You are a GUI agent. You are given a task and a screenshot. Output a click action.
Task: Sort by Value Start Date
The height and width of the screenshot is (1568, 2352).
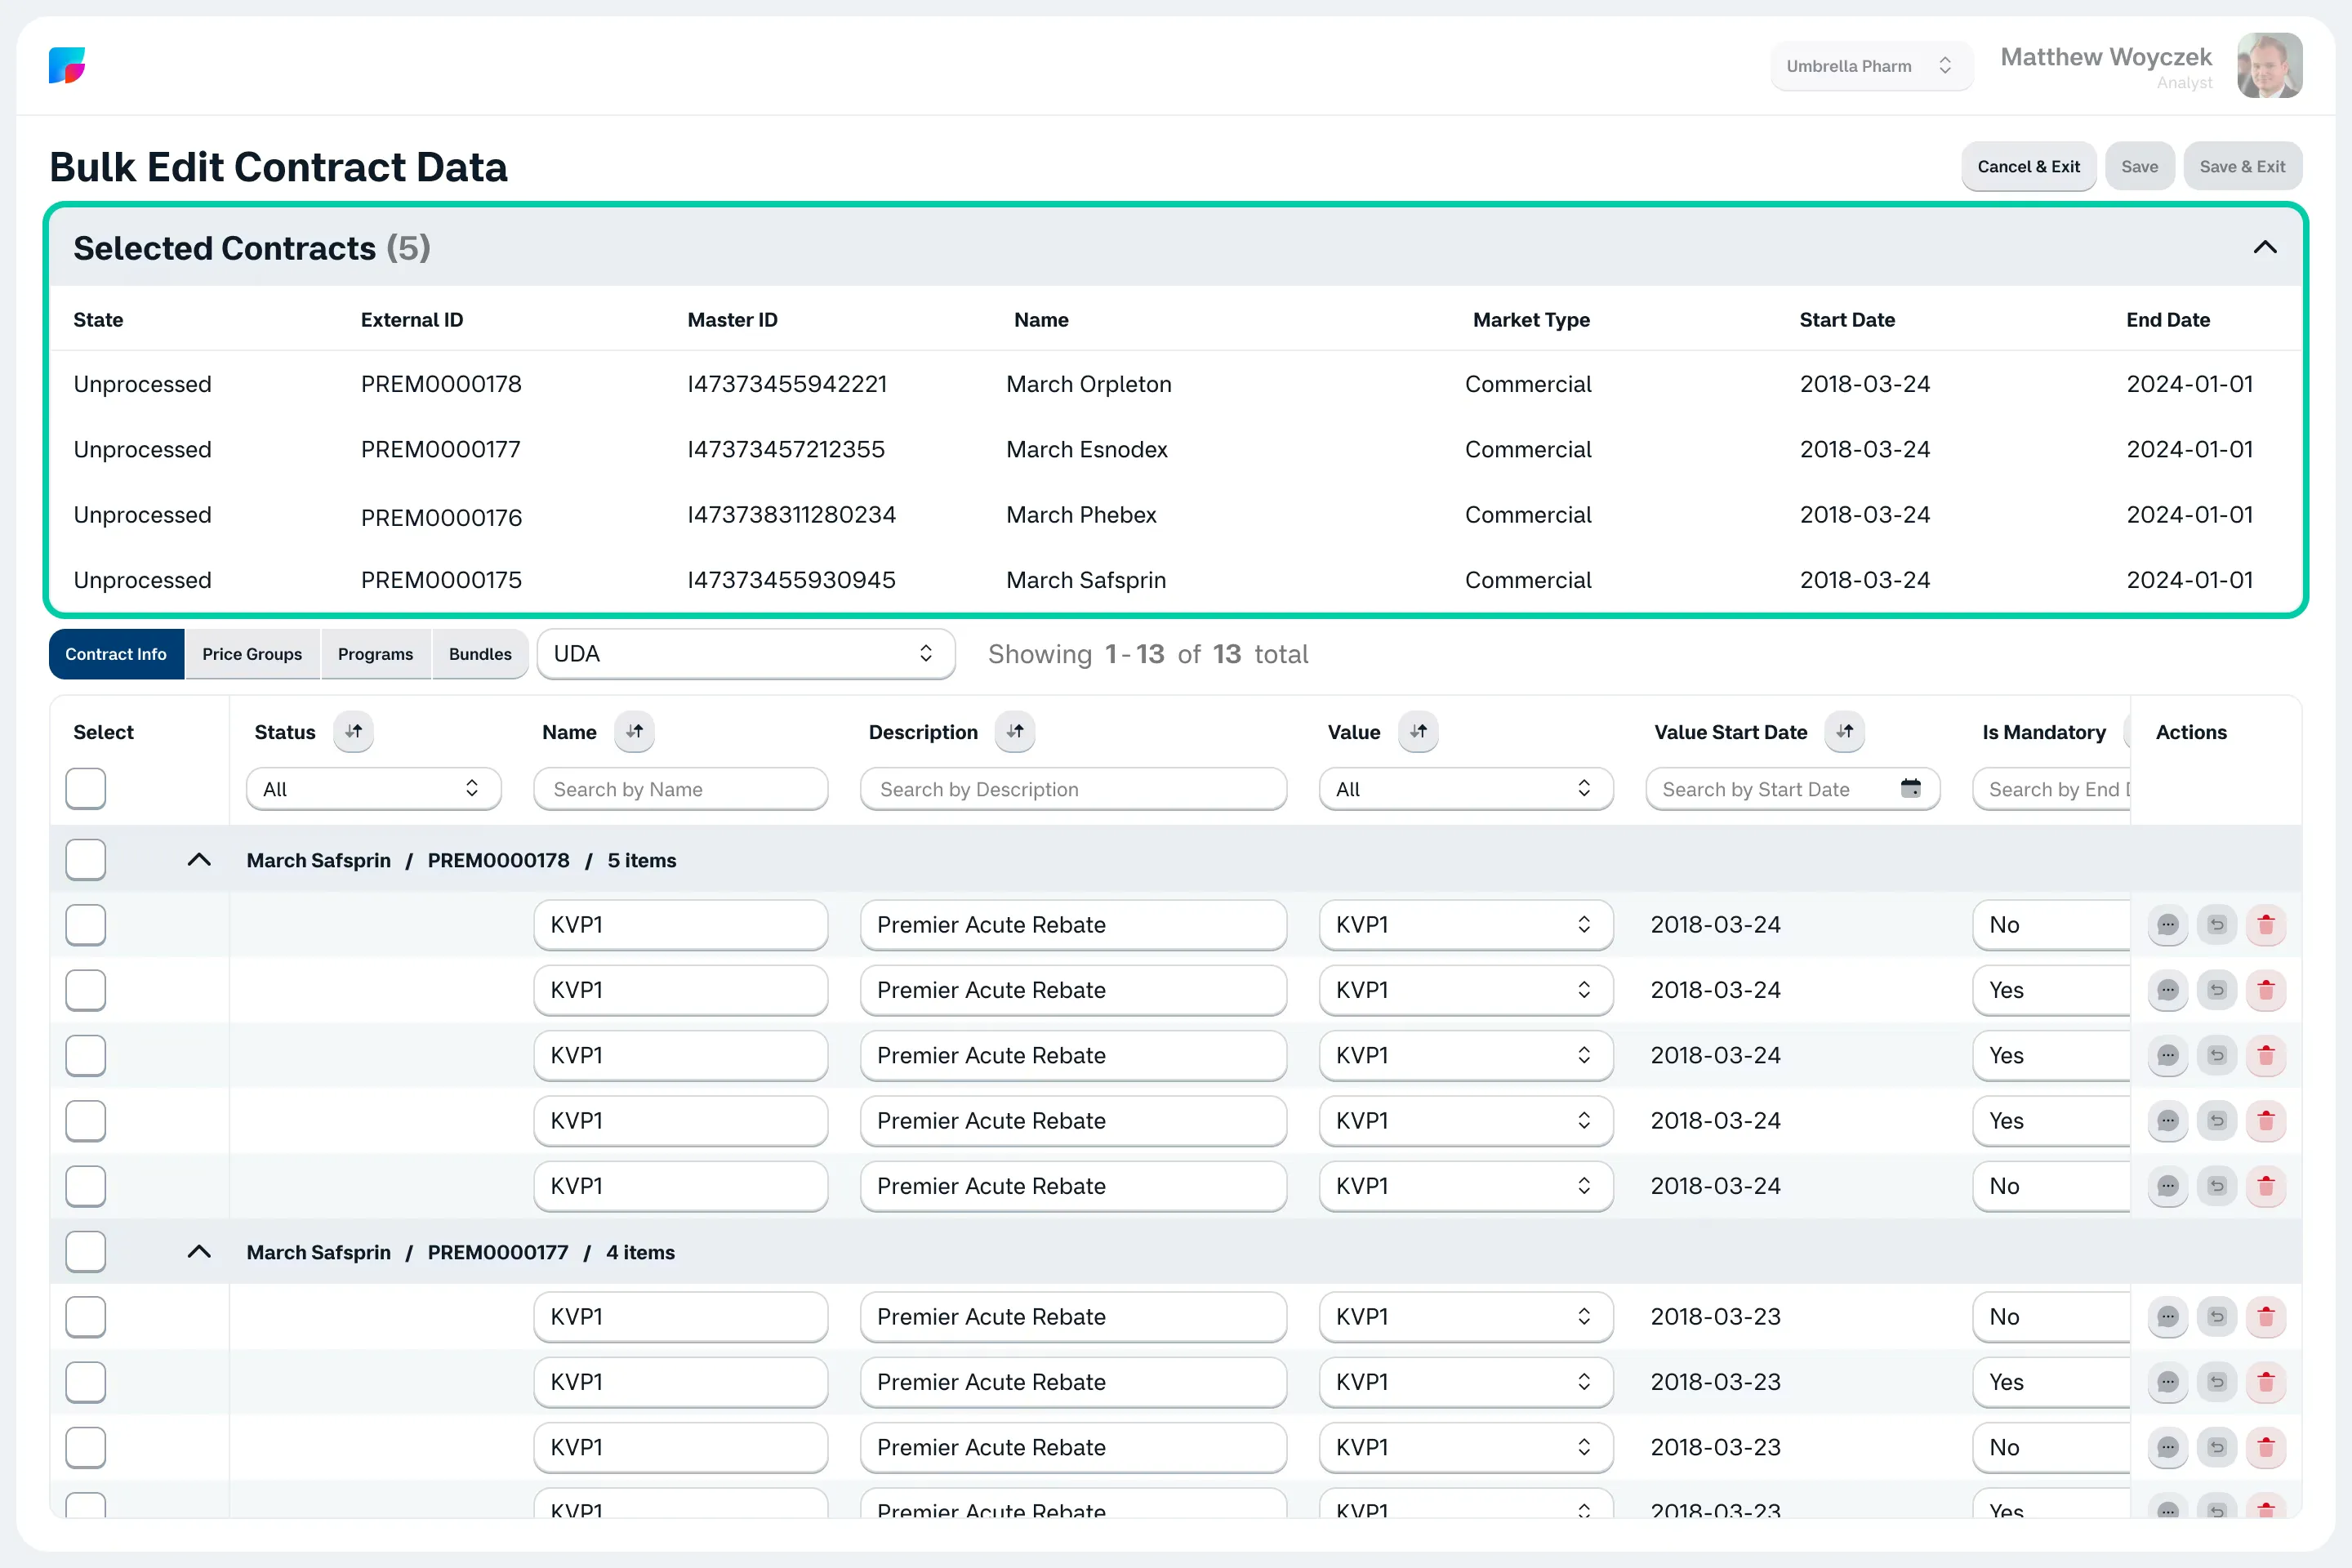[1844, 732]
